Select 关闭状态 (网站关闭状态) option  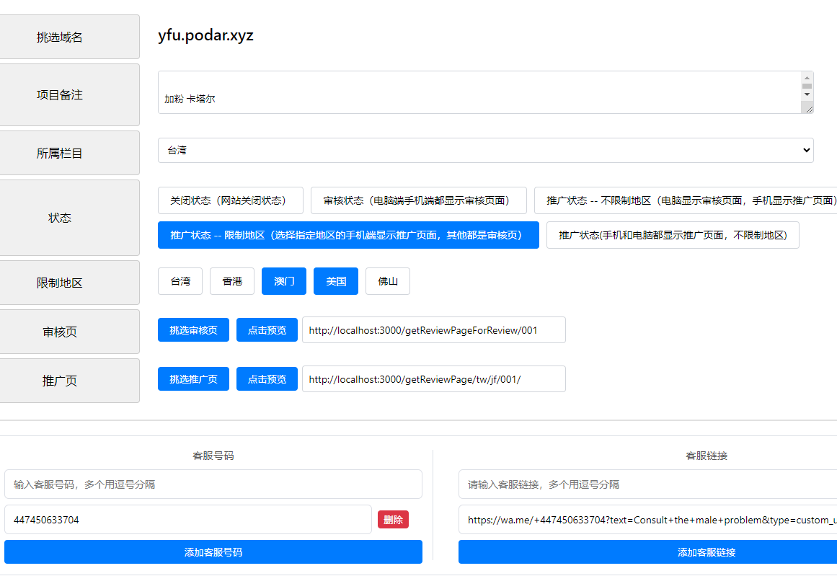coord(228,200)
